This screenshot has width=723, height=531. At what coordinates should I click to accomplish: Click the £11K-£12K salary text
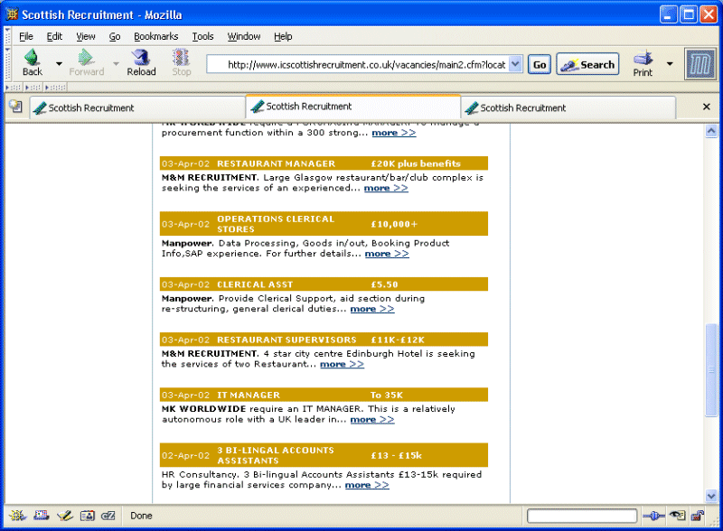pyautogui.click(x=398, y=340)
